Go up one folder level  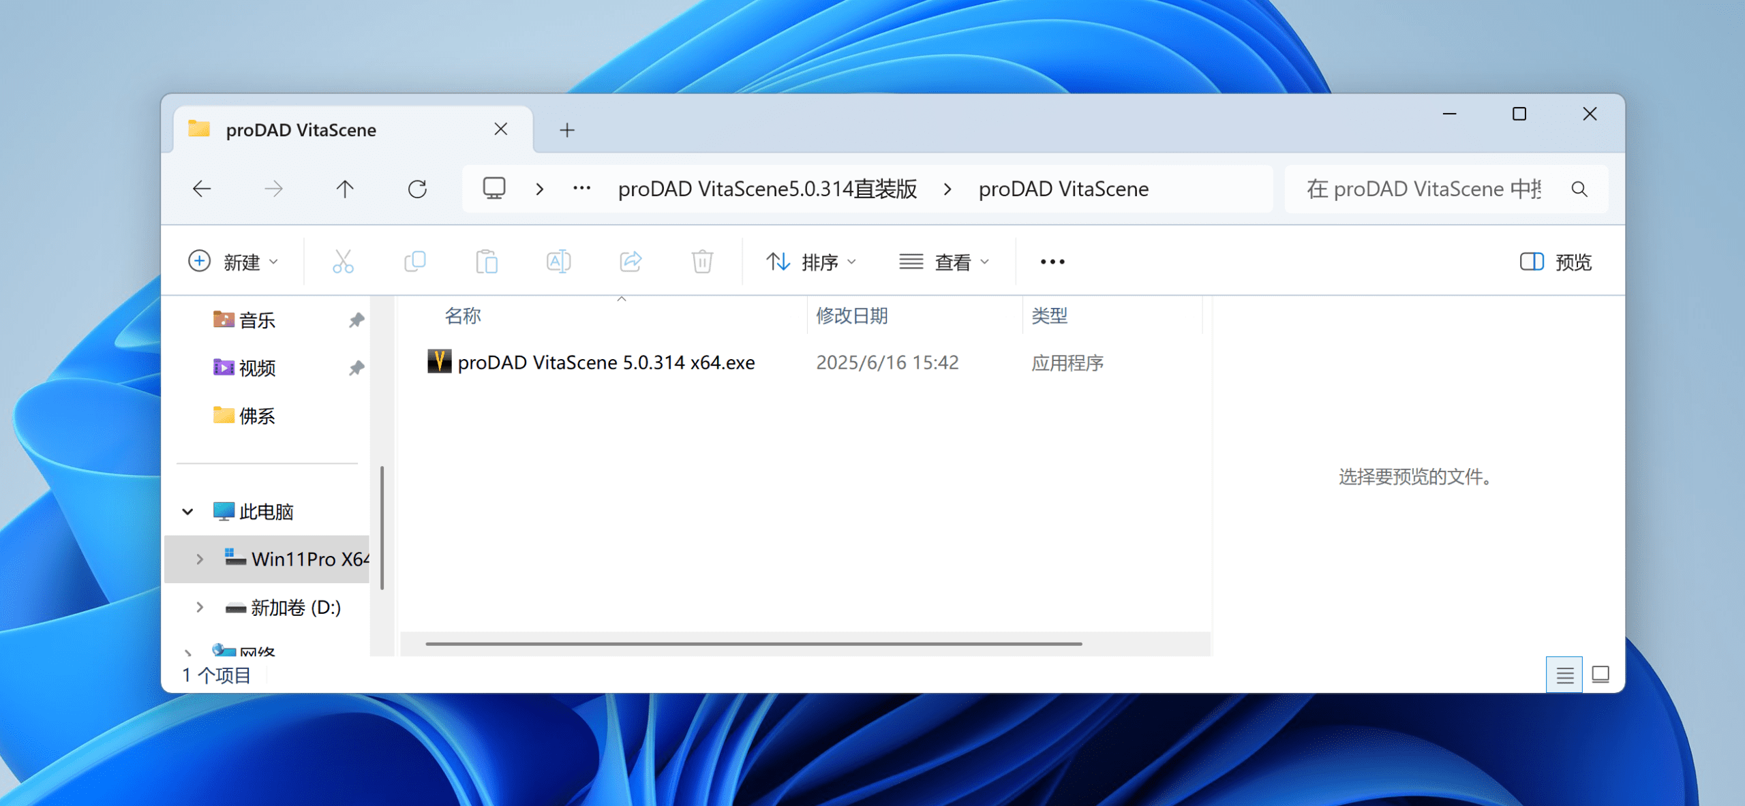click(x=345, y=189)
